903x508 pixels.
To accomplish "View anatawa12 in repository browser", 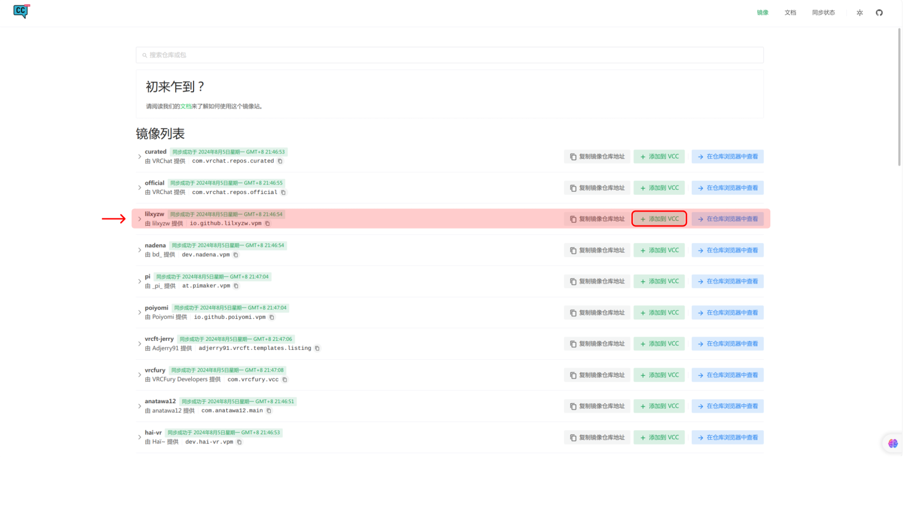I will pos(727,406).
